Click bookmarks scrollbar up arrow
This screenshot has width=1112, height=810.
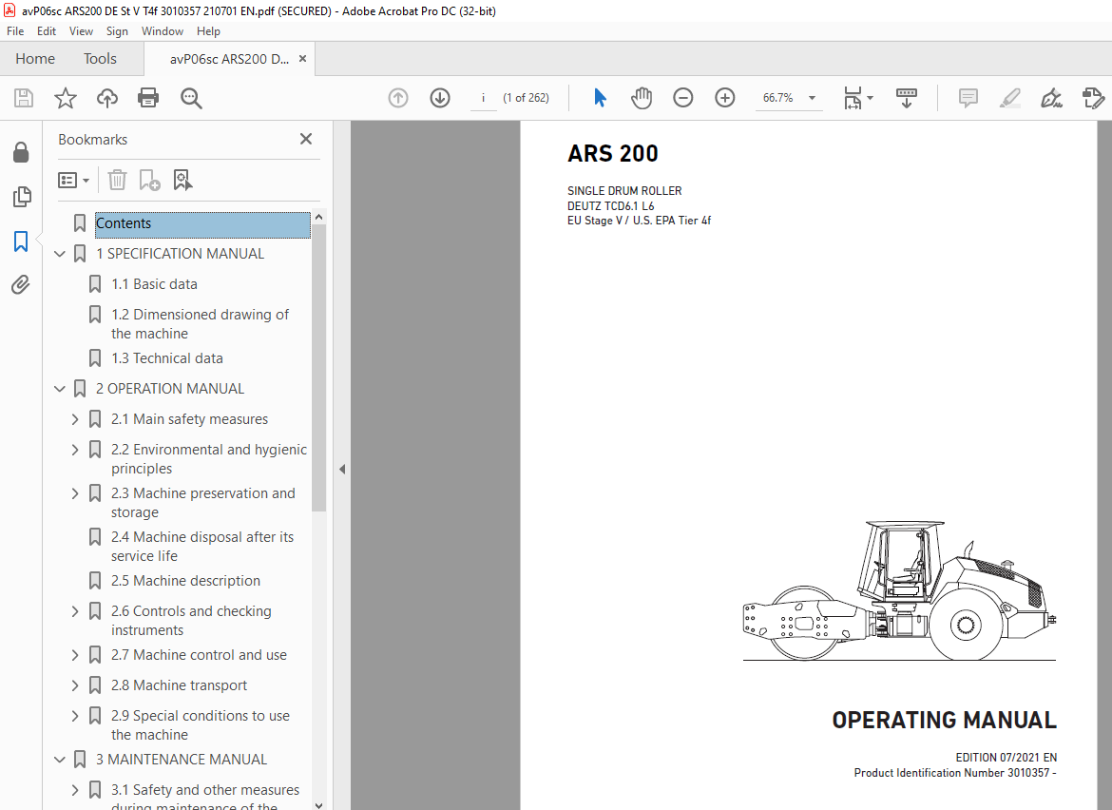(x=319, y=217)
